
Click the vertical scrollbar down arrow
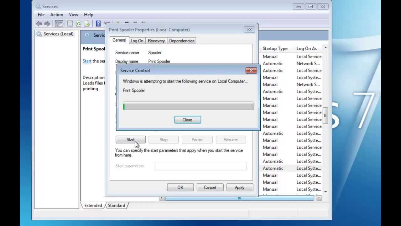(x=325, y=191)
